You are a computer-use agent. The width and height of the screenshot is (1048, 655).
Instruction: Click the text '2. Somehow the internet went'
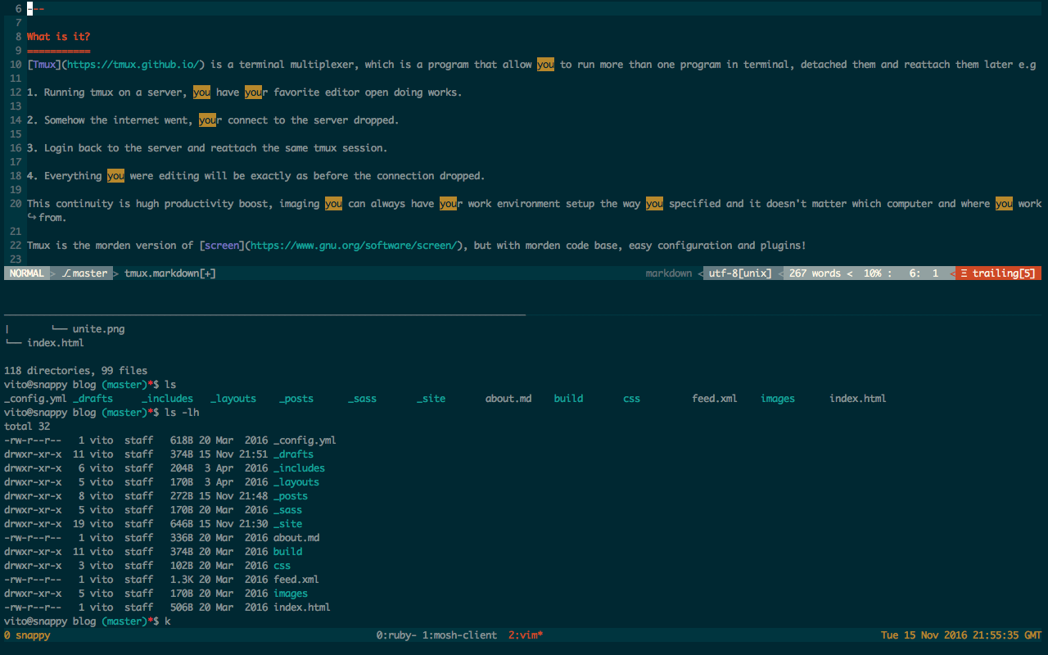click(107, 120)
